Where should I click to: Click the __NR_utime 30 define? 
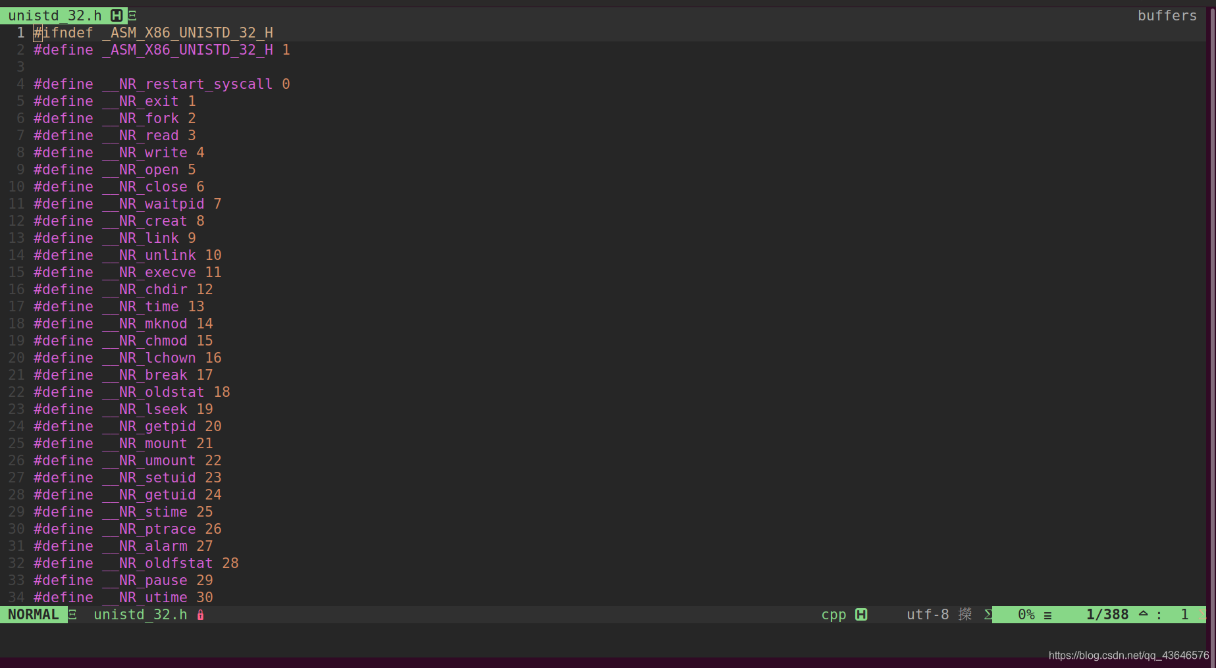123,598
